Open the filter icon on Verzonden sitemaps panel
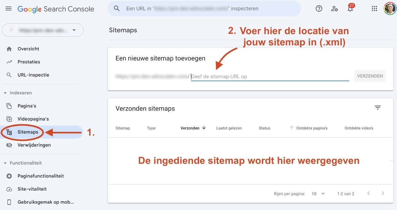The width and height of the screenshot is (397, 210). coord(377,107)
